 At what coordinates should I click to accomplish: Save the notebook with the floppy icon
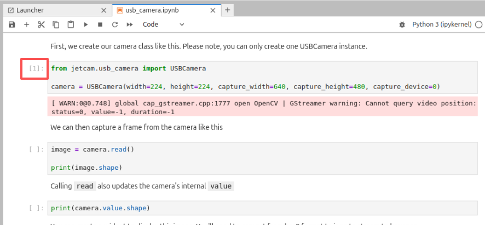(11, 25)
